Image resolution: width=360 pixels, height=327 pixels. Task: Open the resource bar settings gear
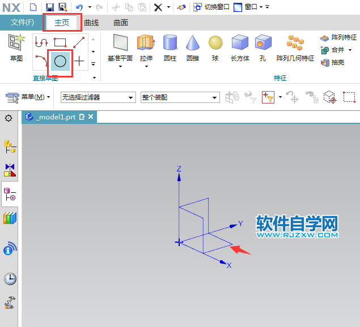9,118
